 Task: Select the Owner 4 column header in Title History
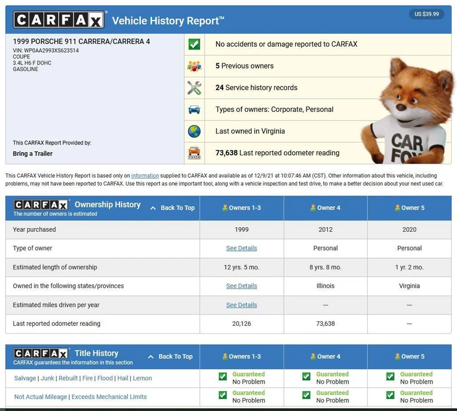[325, 357]
